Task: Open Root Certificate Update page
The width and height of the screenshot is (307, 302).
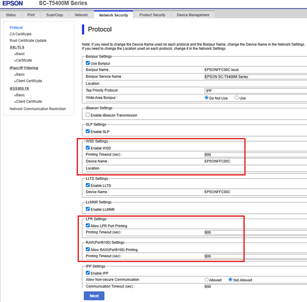Action: [x=28, y=41]
